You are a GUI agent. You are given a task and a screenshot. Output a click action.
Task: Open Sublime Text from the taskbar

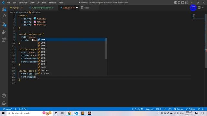[83, 113]
